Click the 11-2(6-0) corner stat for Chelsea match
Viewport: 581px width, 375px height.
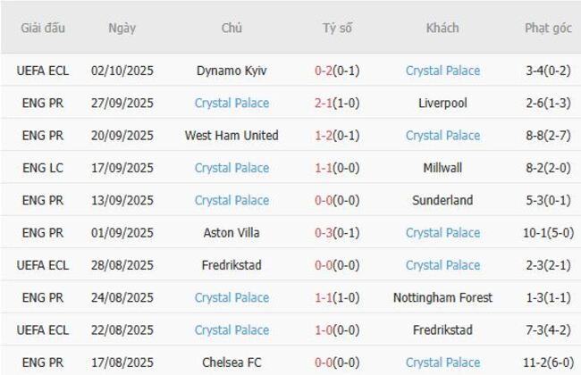(548, 362)
